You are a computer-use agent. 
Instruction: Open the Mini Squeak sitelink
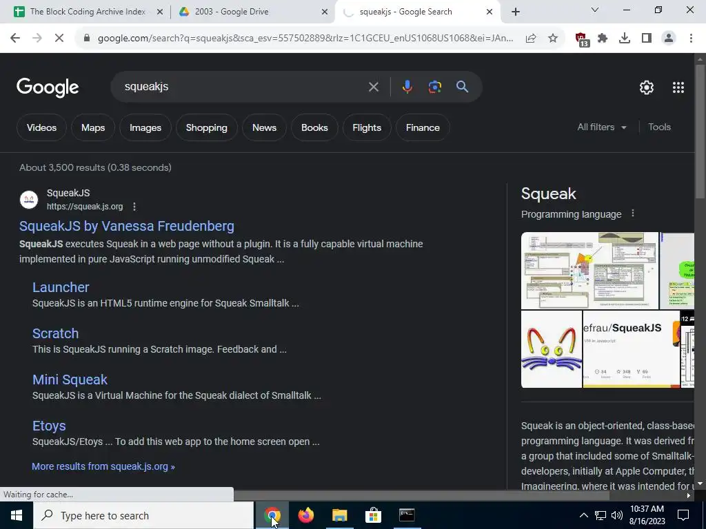tap(70, 380)
